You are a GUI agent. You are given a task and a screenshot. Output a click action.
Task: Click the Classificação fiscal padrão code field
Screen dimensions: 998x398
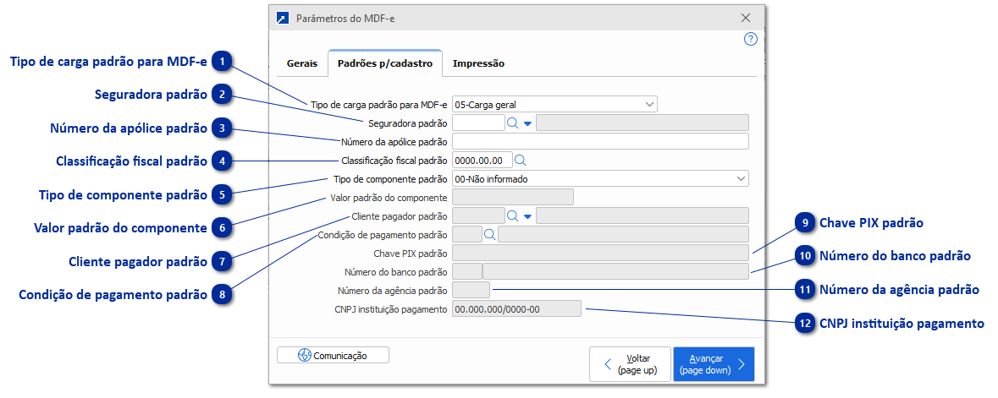pos(482,160)
